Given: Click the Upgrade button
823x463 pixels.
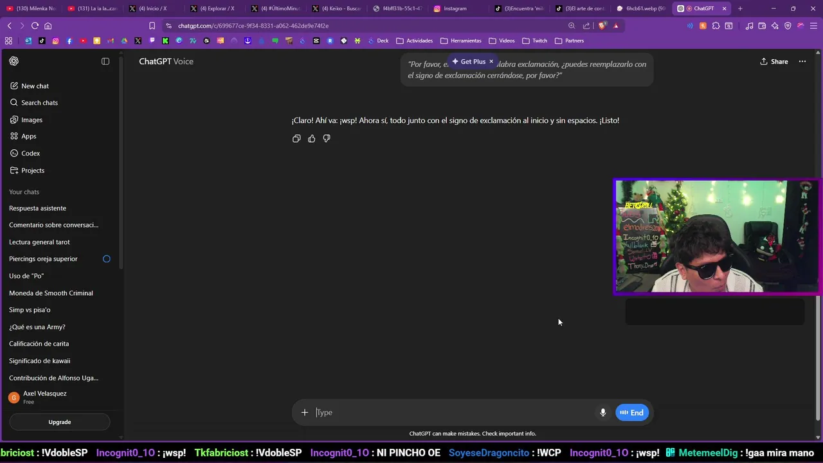Looking at the screenshot, I should 60,422.
